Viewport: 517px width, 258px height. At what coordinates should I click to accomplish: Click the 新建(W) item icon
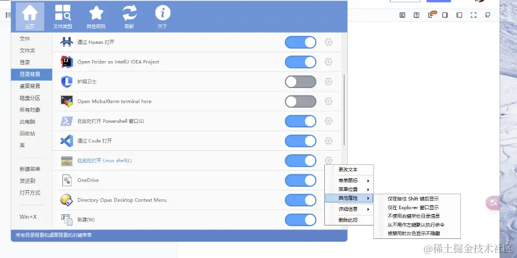67,219
